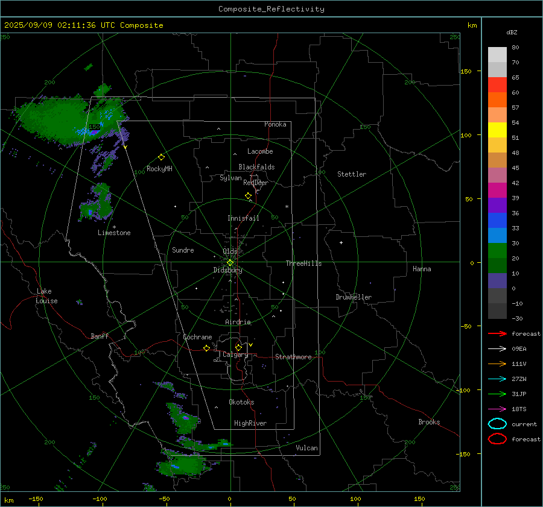543x507 pixels.
Task: Click the yellow diamond marker beside RockyMH
Action: point(161,157)
